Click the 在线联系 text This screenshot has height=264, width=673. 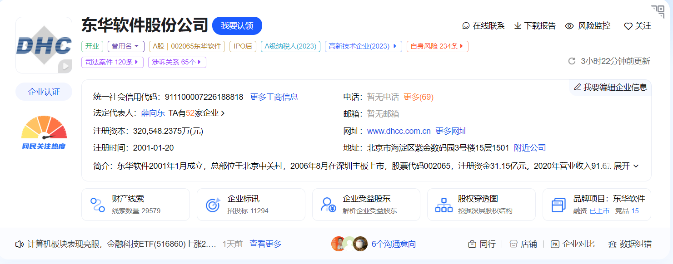(489, 26)
